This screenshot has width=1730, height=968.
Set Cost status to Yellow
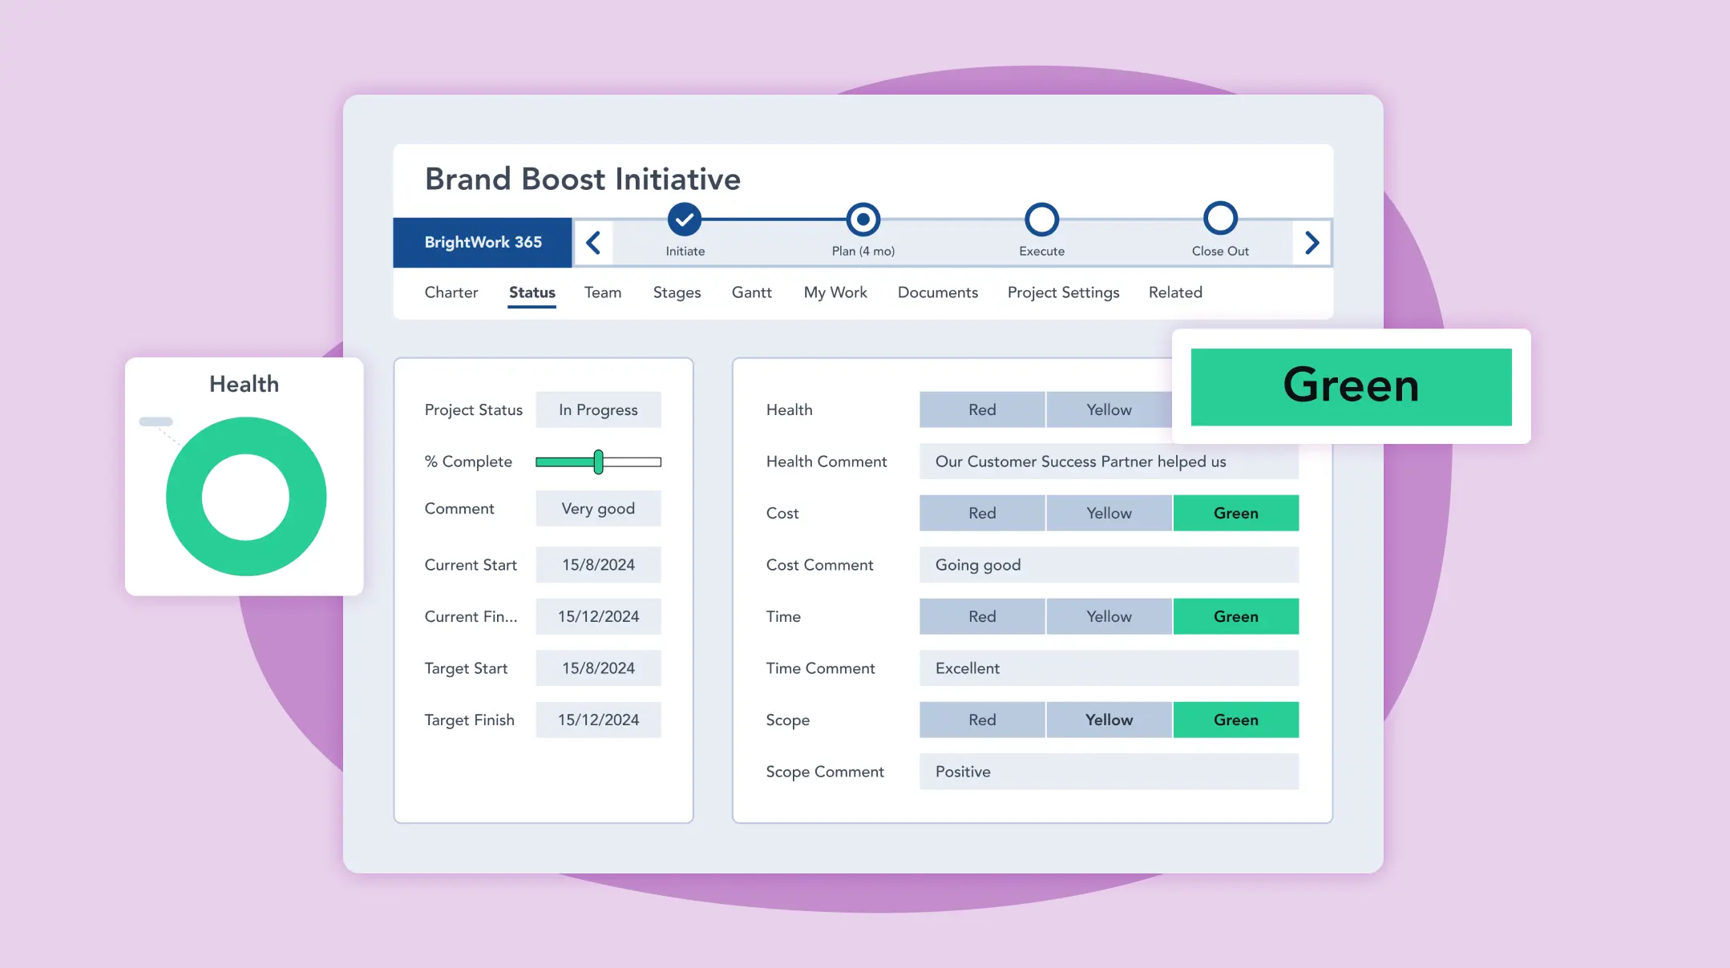1109,513
